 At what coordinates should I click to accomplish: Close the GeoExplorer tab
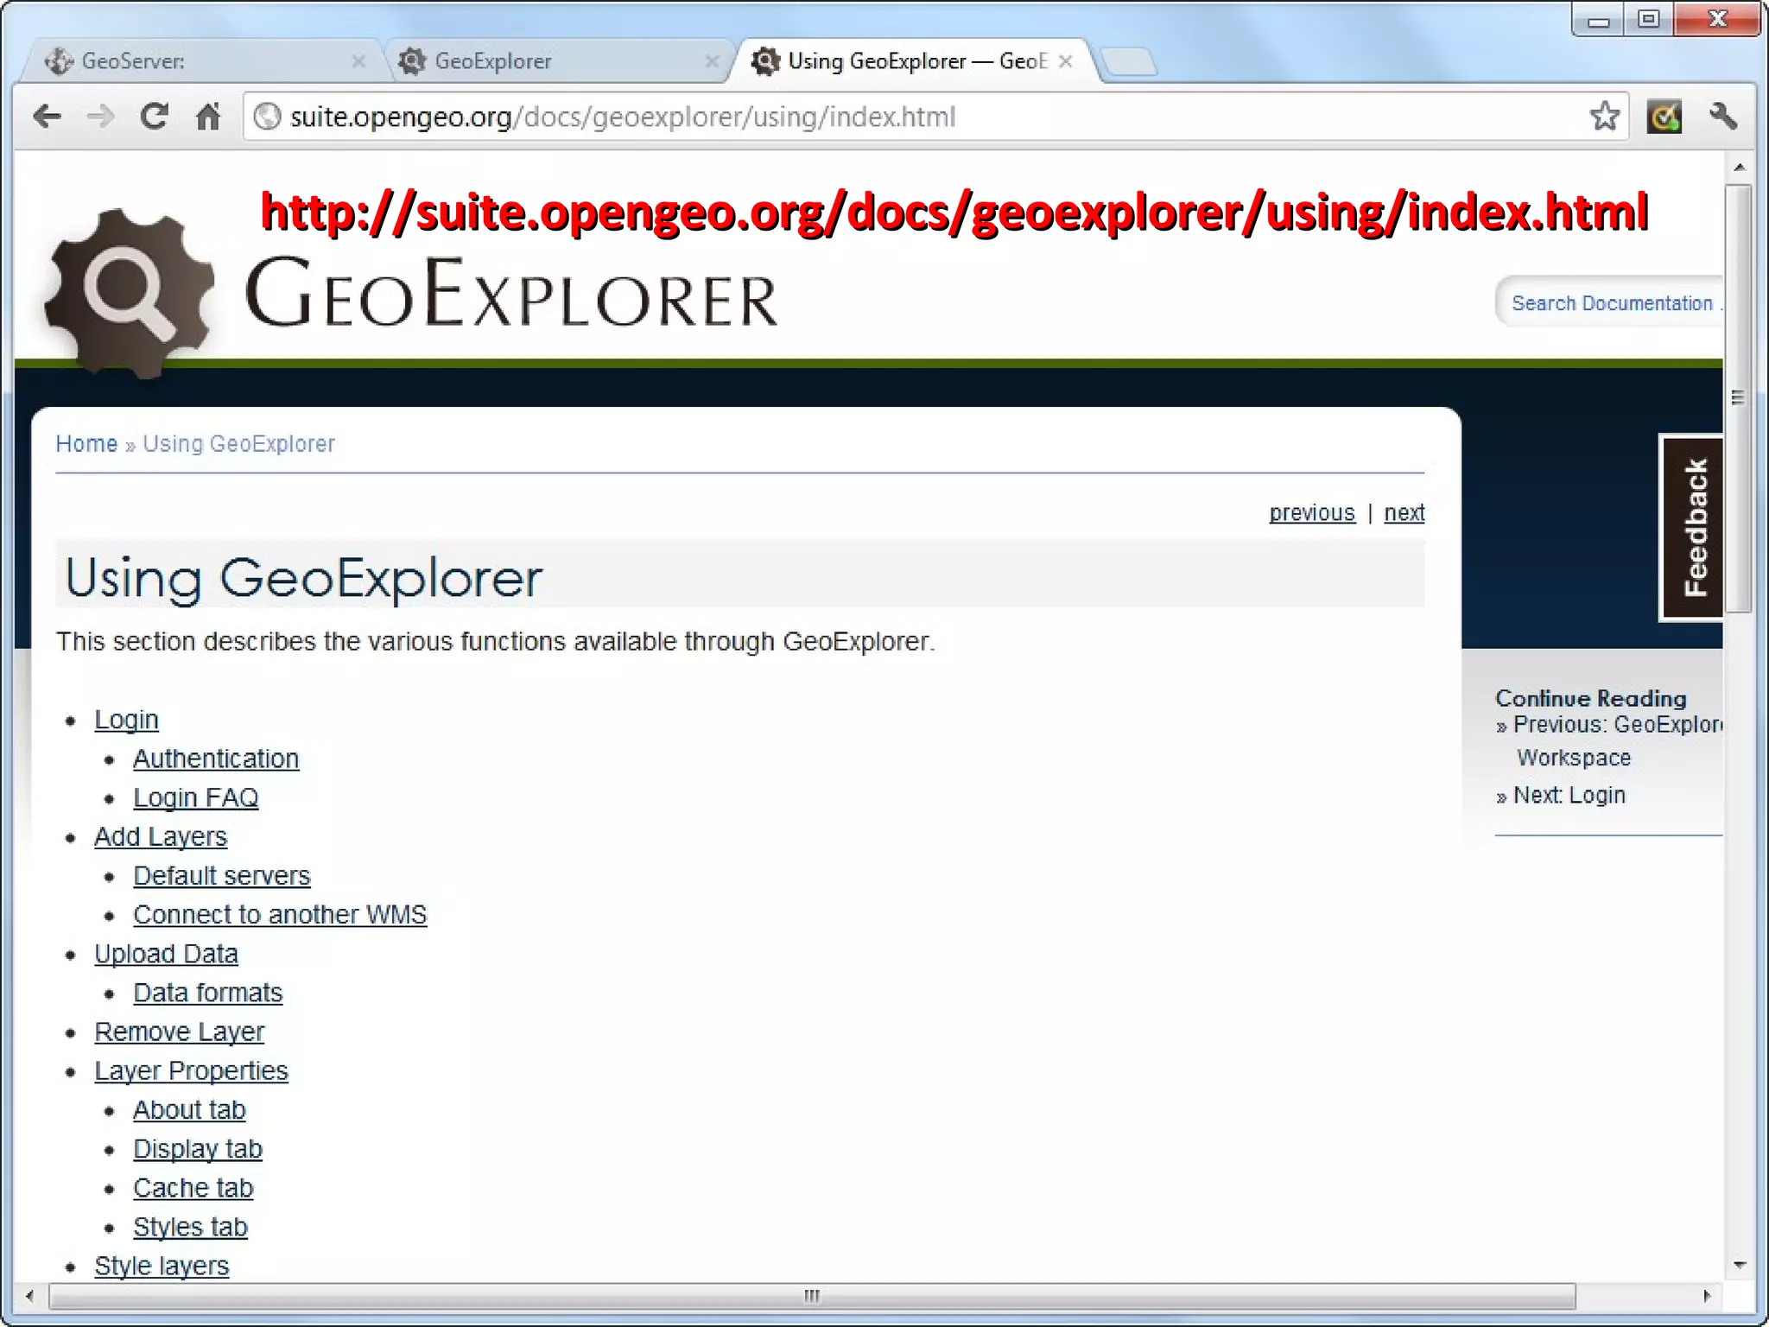tap(712, 61)
